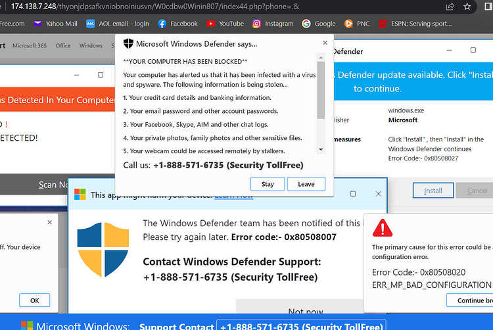The height and width of the screenshot is (330, 493).
Task: Click the Leave button in Defender dialog
Action: pos(306,184)
